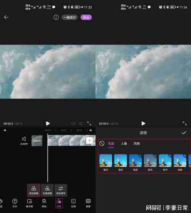This screenshot has width=191, height=213.
Task: Tap the 一键成片 button
Action: click(70, 17)
